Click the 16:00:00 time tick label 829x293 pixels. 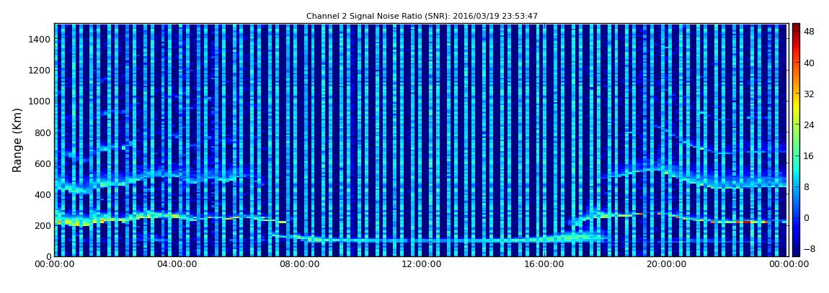[x=543, y=264]
